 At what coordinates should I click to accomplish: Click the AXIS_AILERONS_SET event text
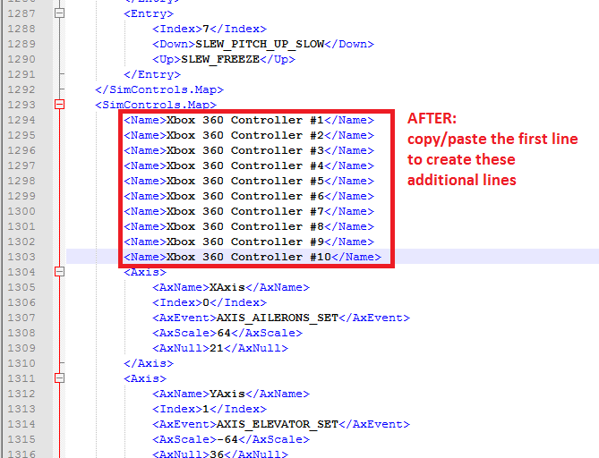278,318
